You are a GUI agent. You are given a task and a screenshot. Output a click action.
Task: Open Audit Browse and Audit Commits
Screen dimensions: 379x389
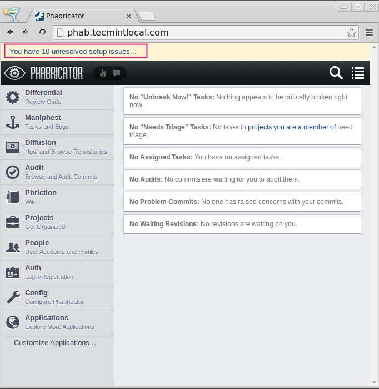pos(57,172)
